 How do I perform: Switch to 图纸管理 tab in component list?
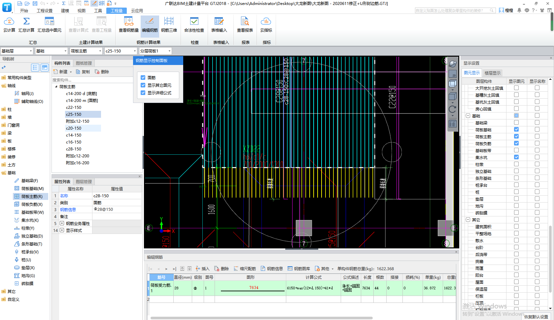pos(84,63)
